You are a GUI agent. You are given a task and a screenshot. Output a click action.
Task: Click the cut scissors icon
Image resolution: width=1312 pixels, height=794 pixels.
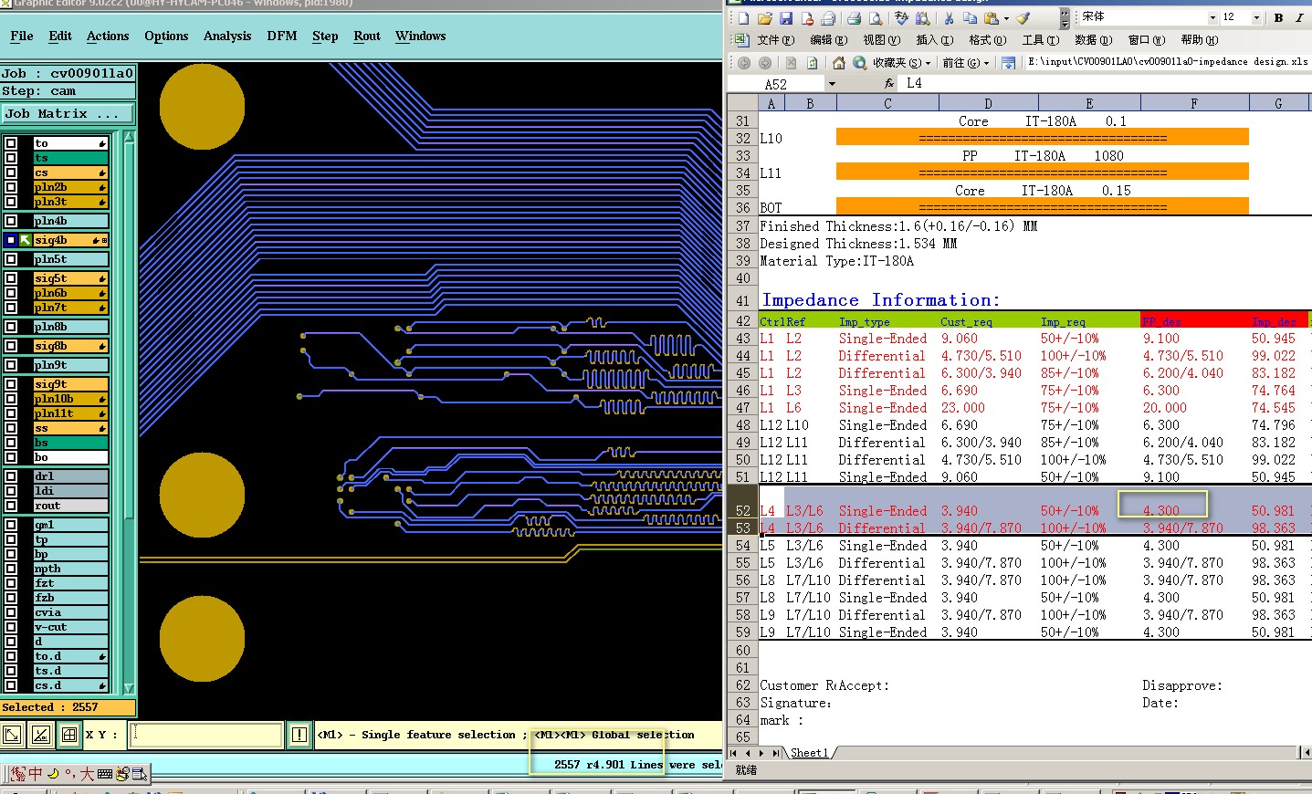click(949, 18)
